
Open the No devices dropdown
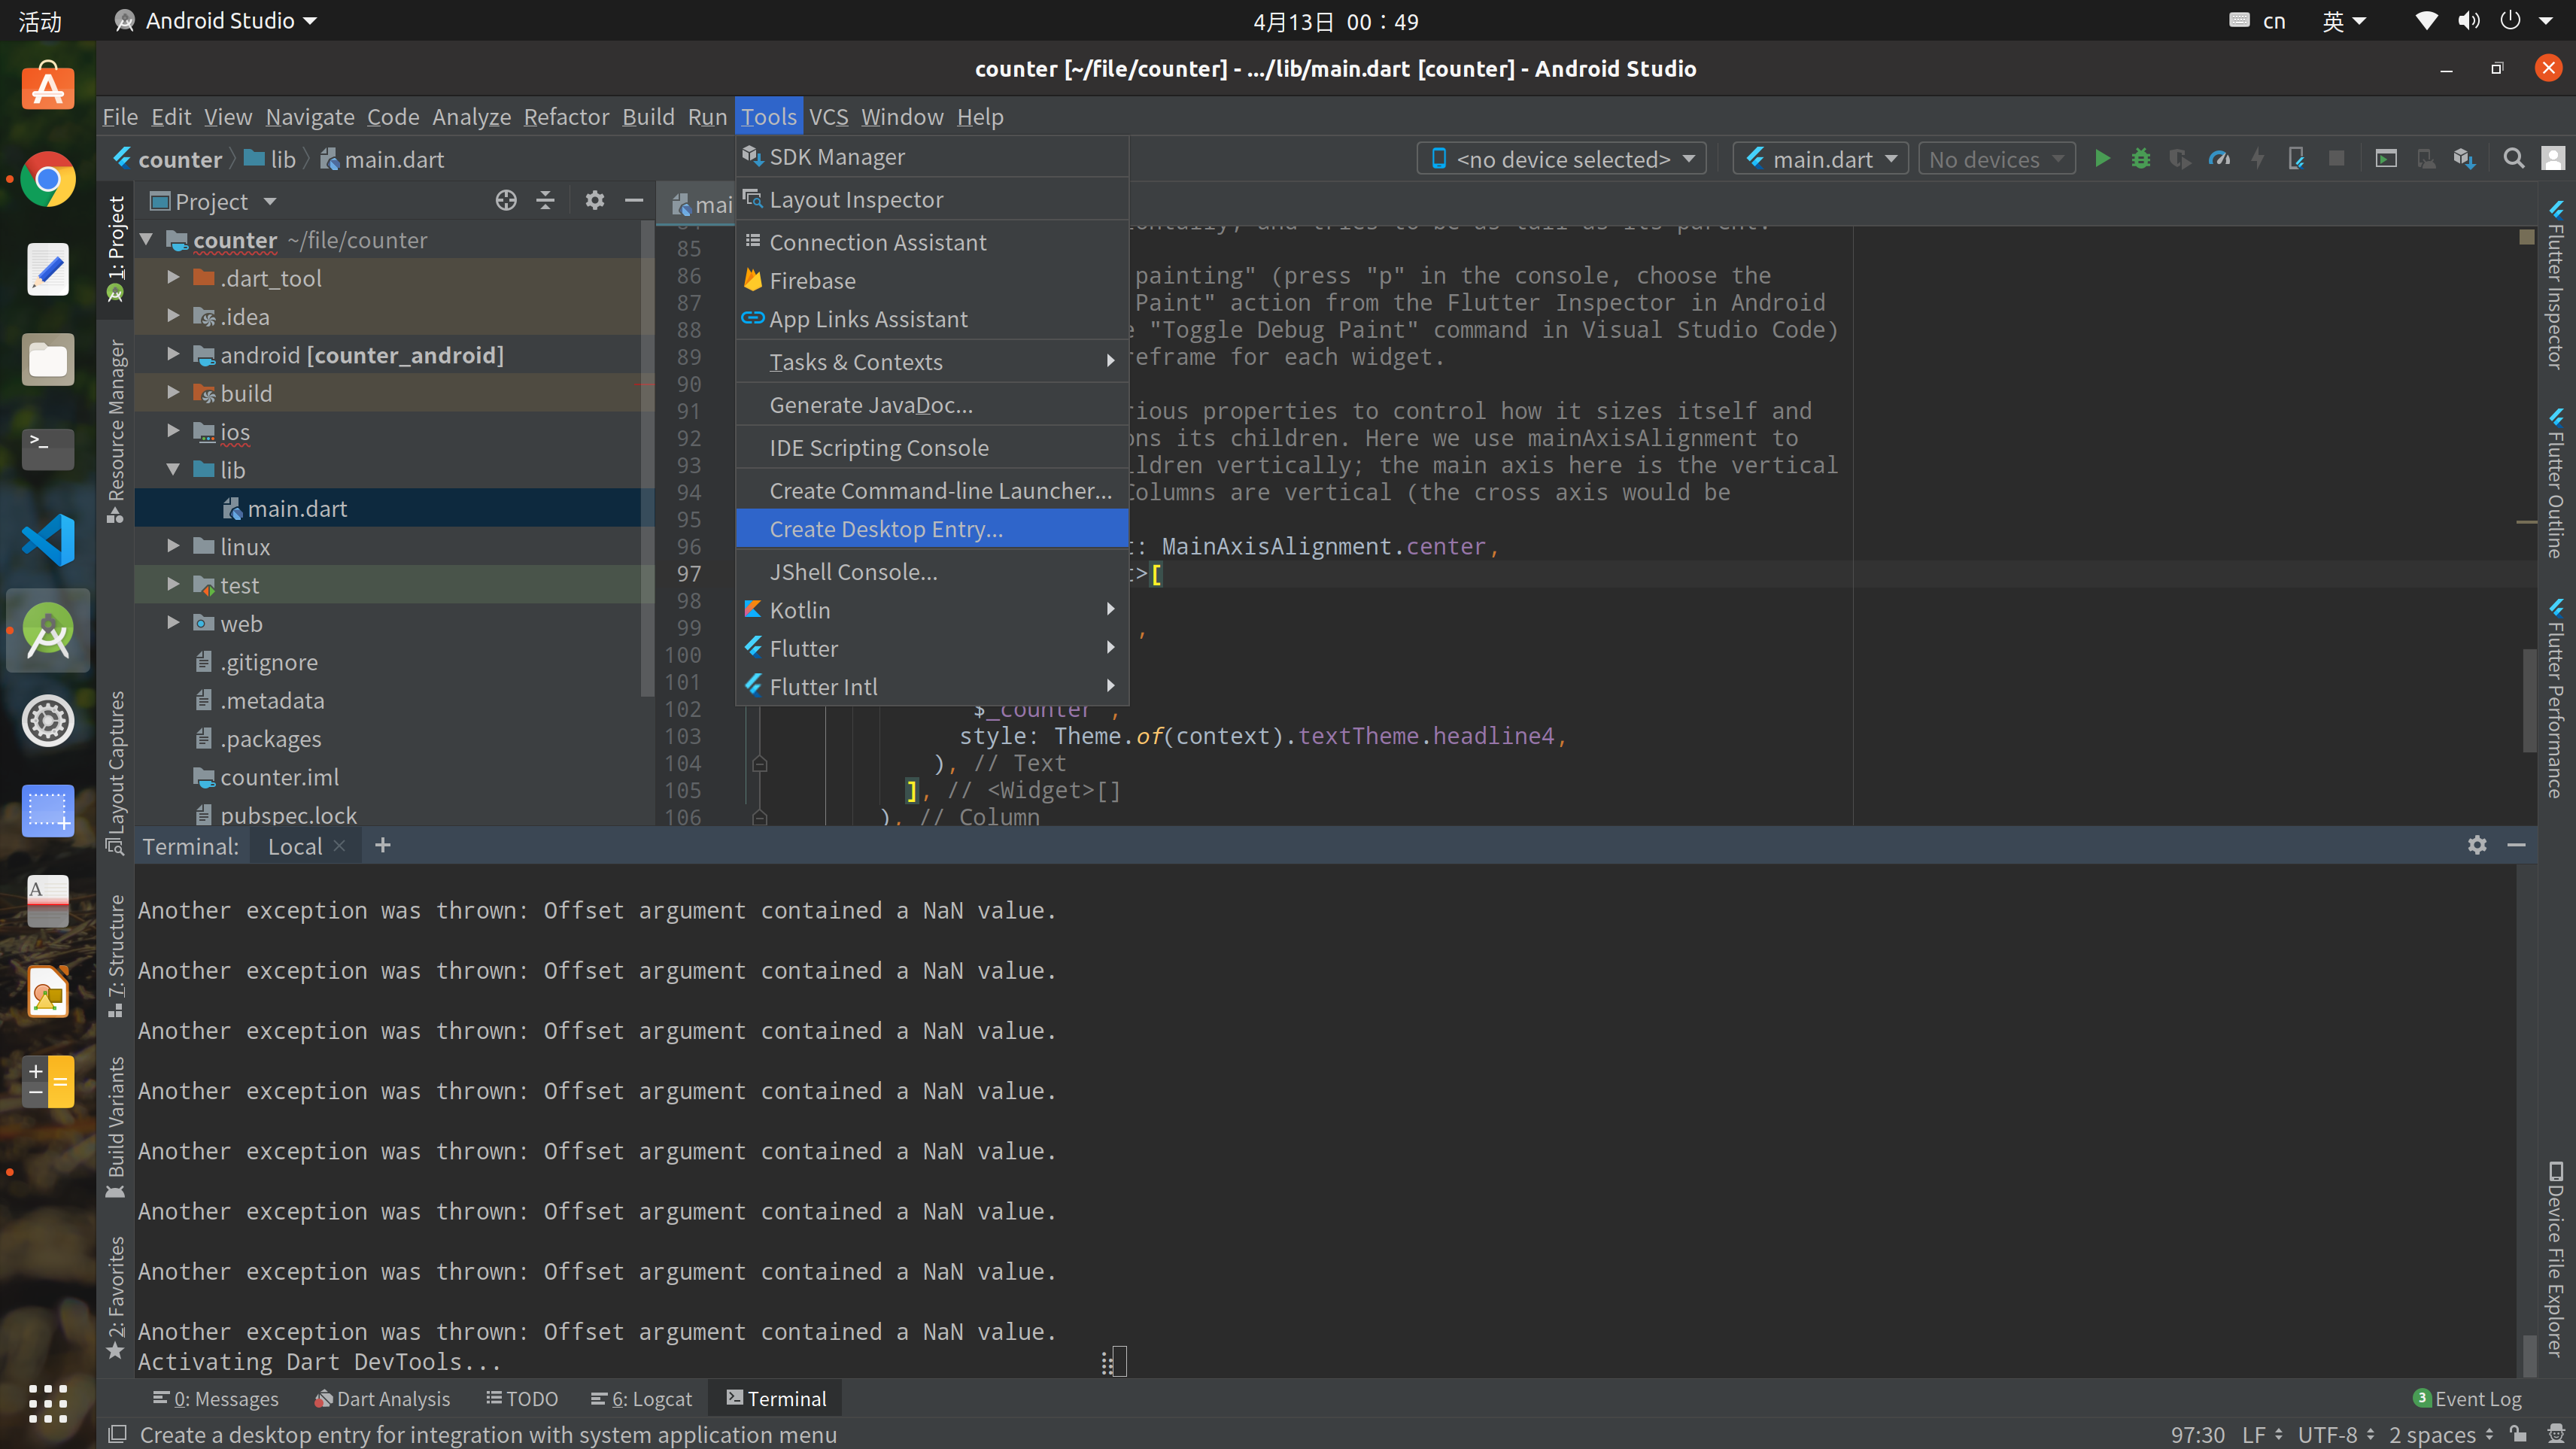[x=1996, y=159]
